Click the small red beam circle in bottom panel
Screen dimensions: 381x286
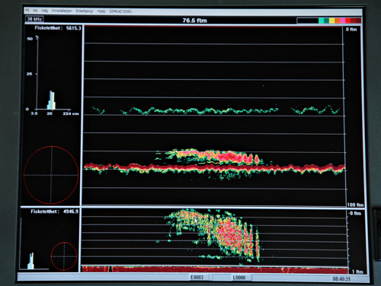64,256
